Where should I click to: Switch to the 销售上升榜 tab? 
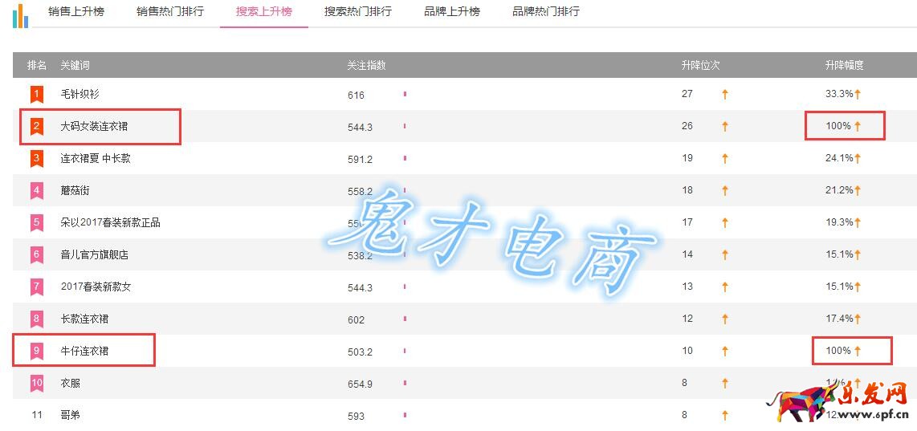point(75,12)
